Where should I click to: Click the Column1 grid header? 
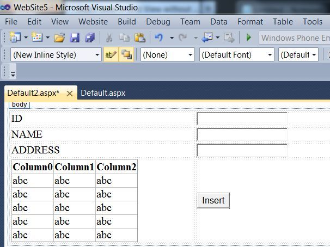[x=74, y=167]
